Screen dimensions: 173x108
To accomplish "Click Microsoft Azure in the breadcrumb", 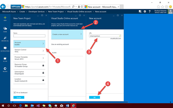I will pos(9,12).
